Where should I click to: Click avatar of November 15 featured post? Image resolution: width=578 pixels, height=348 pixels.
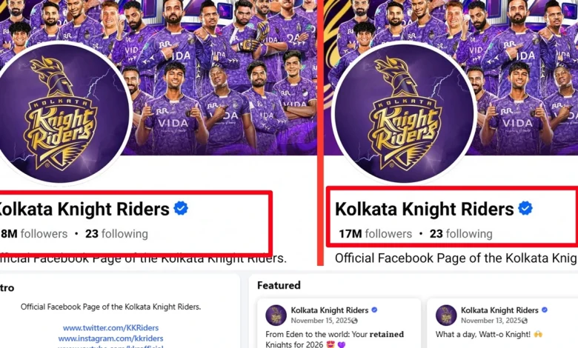click(x=276, y=315)
